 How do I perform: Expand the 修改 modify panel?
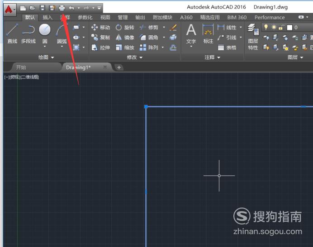click(135, 58)
